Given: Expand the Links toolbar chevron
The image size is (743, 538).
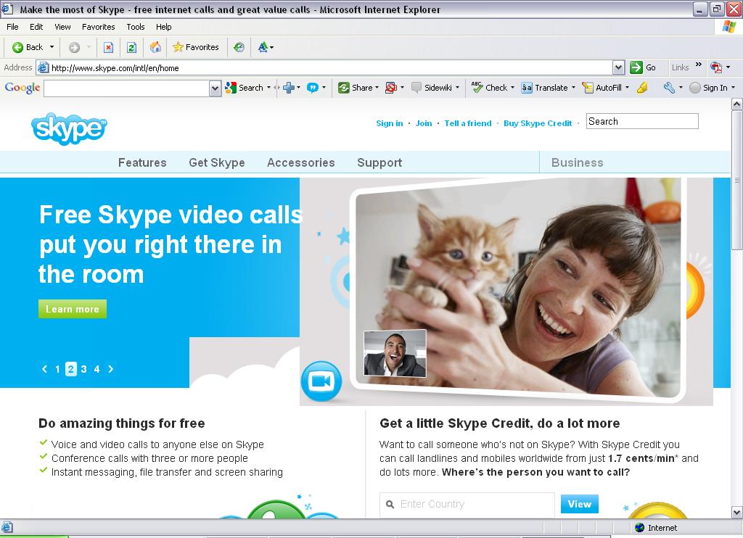Looking at the screenshot, I should [x=699, y=65].
